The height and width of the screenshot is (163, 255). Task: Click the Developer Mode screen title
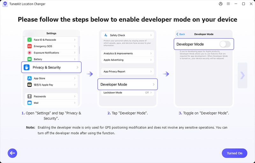204,34
